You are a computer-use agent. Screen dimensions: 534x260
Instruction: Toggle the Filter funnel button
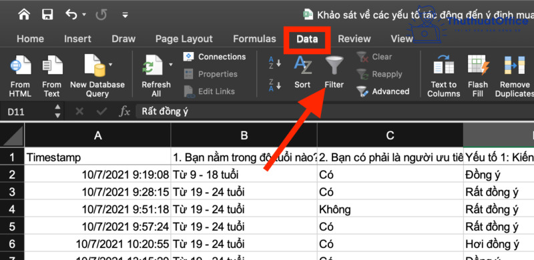334,72
